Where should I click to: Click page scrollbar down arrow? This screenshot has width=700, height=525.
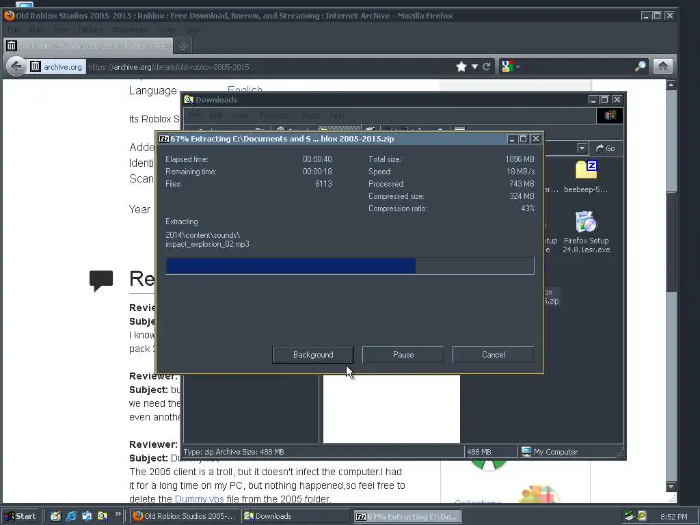click(671, 486)
